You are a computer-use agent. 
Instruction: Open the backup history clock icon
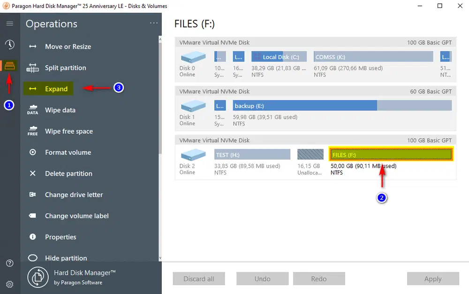[x=9, y=44]
